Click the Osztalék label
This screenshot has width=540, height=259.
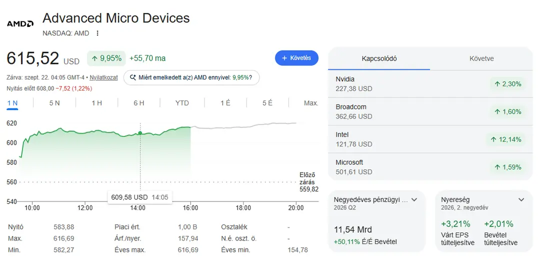click(234, 227)
